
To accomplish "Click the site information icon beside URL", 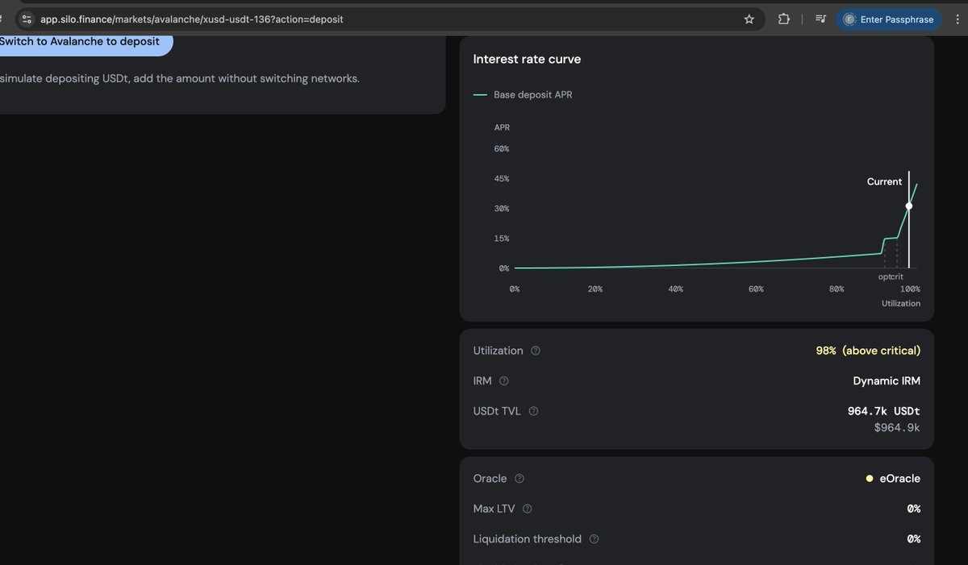I will click(27, 19).
